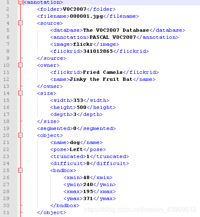Image resolution: width=200 pixels, height=217 pixels.
Task: Click the text The VOC2007 Database
Action: pos(116,30)
